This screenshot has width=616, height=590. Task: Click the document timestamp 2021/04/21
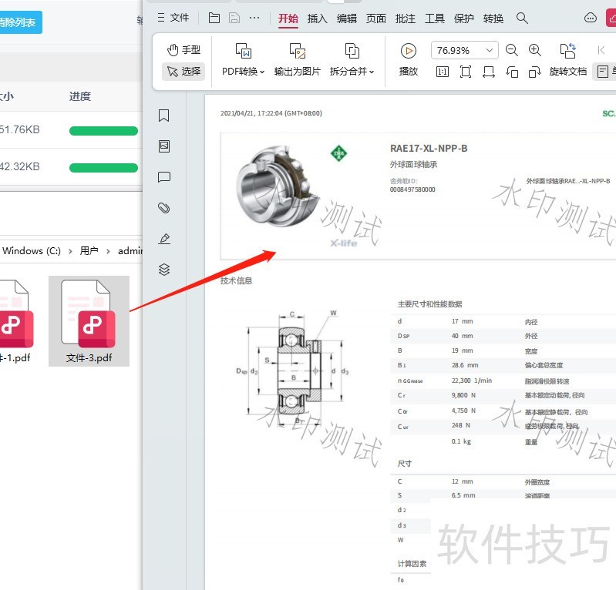(x=271, y=113)
